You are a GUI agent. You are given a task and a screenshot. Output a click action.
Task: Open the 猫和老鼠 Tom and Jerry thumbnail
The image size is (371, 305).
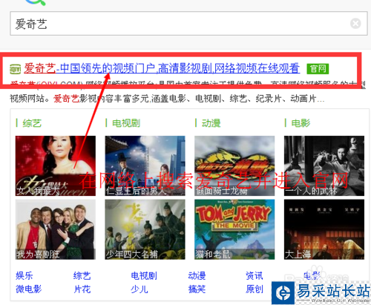tap(234, 229)
